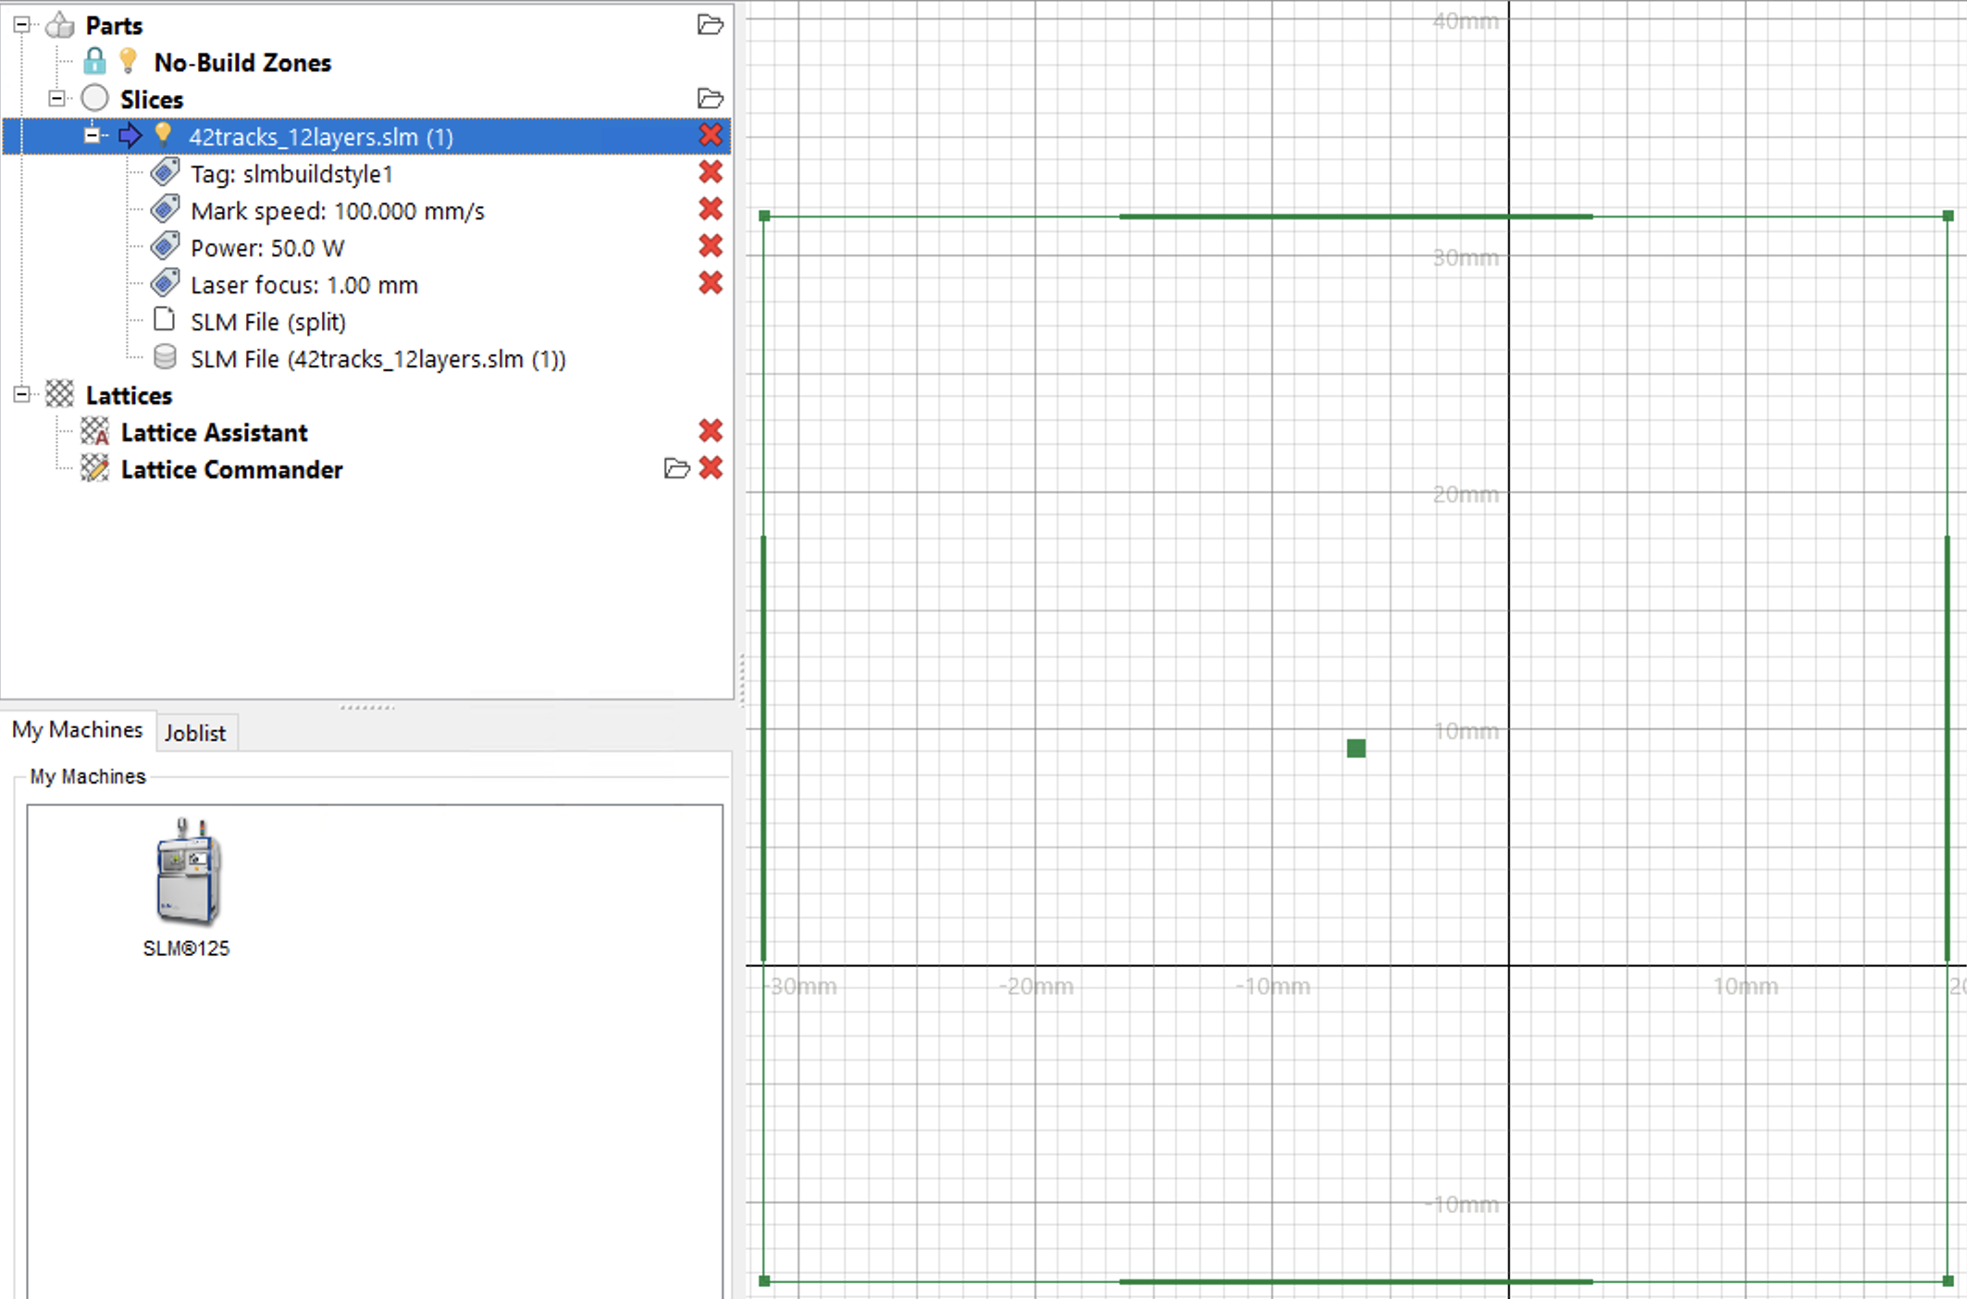The image size is (1967, 1299).
Task: Collapse the Parts tree node
Action: (x=20, y=25)
